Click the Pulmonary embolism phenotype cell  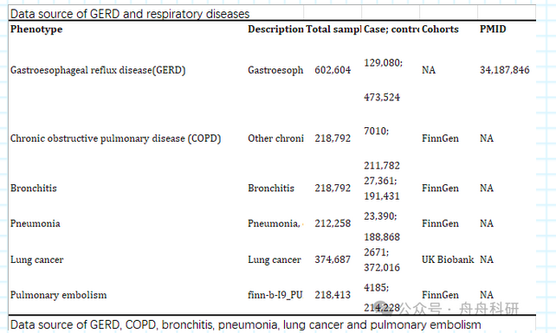coord(59,295)
